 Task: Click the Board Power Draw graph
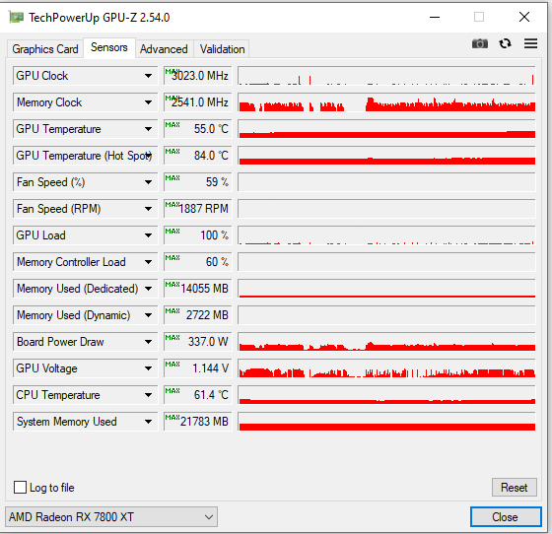point(386,342)
